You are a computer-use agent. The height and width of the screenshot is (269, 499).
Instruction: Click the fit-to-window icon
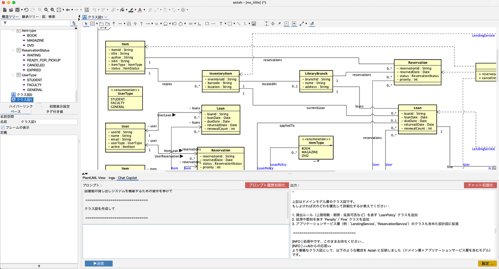pyautogui.click(x=59, y=9)
